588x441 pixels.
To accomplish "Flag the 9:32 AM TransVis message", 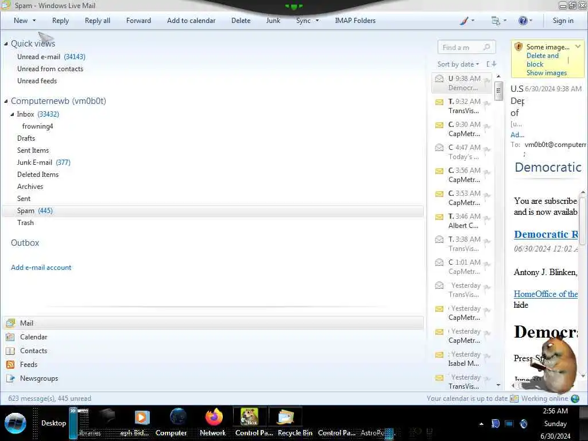I will coord(487,104).
